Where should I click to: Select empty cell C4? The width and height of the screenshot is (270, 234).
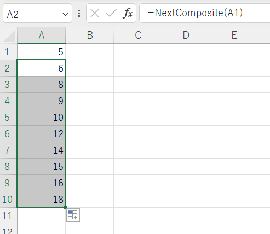(138, 101)
